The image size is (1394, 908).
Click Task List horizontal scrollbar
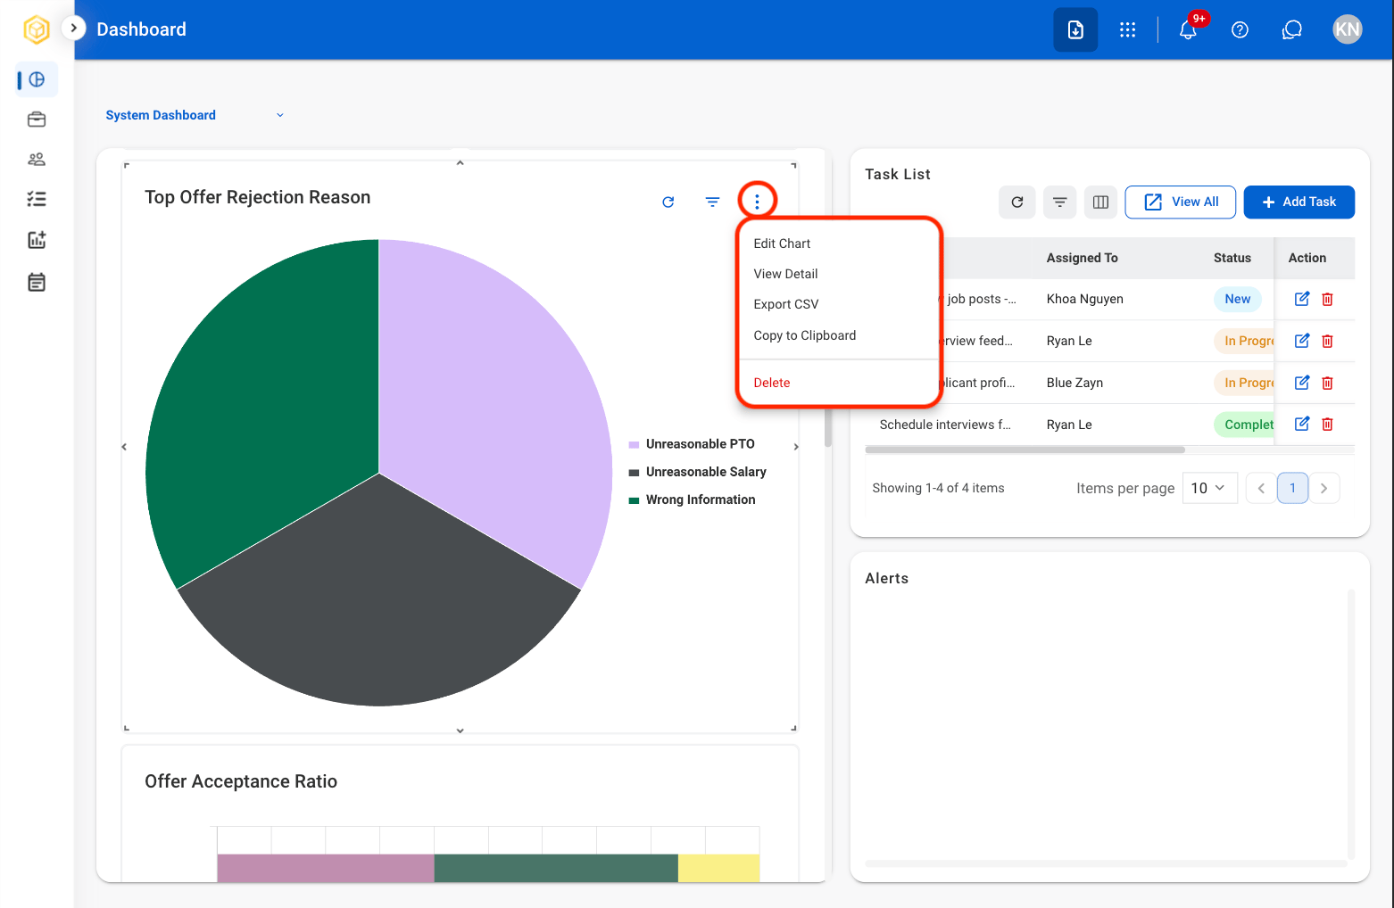[1025, 450]
